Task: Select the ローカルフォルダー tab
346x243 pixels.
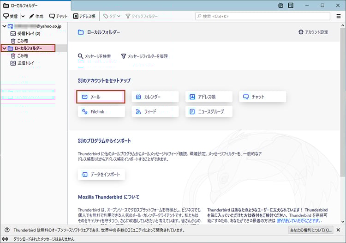Action: coord(36,5)
